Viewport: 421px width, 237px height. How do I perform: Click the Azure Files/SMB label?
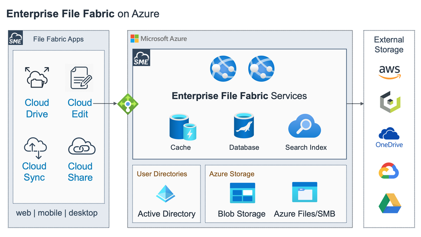pyautogui.click(x=305, y=214)
